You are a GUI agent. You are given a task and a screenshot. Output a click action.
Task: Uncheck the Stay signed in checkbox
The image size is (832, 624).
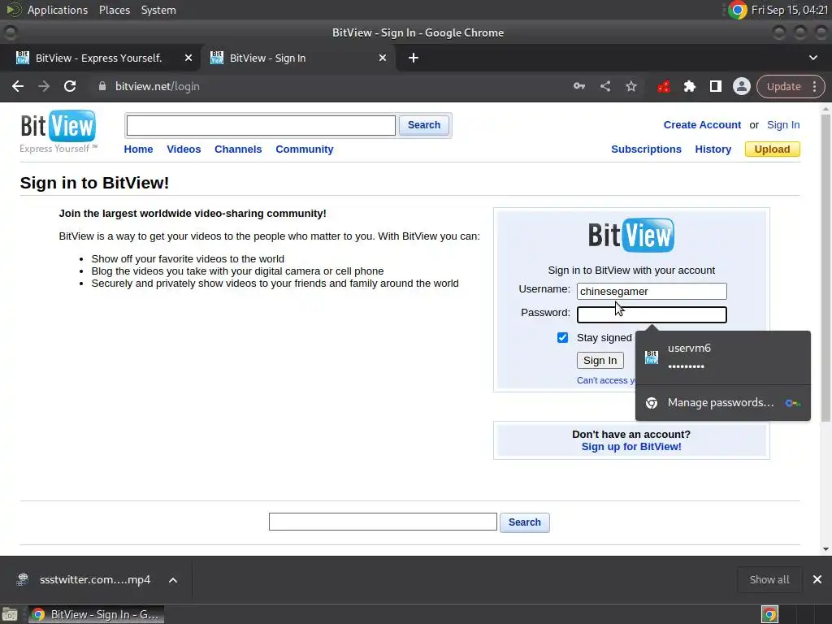tap(562, 337)
